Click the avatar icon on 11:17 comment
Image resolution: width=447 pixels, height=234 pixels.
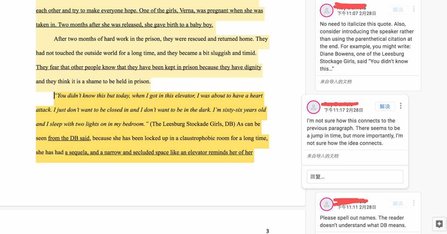coord(313,107)
